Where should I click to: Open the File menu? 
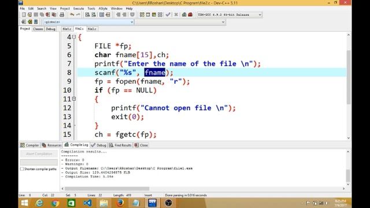pos(22,9)
